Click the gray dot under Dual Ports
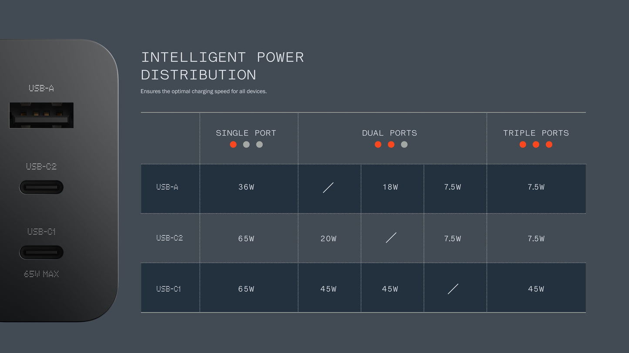The image size is (629, 353). pos(404,145)
